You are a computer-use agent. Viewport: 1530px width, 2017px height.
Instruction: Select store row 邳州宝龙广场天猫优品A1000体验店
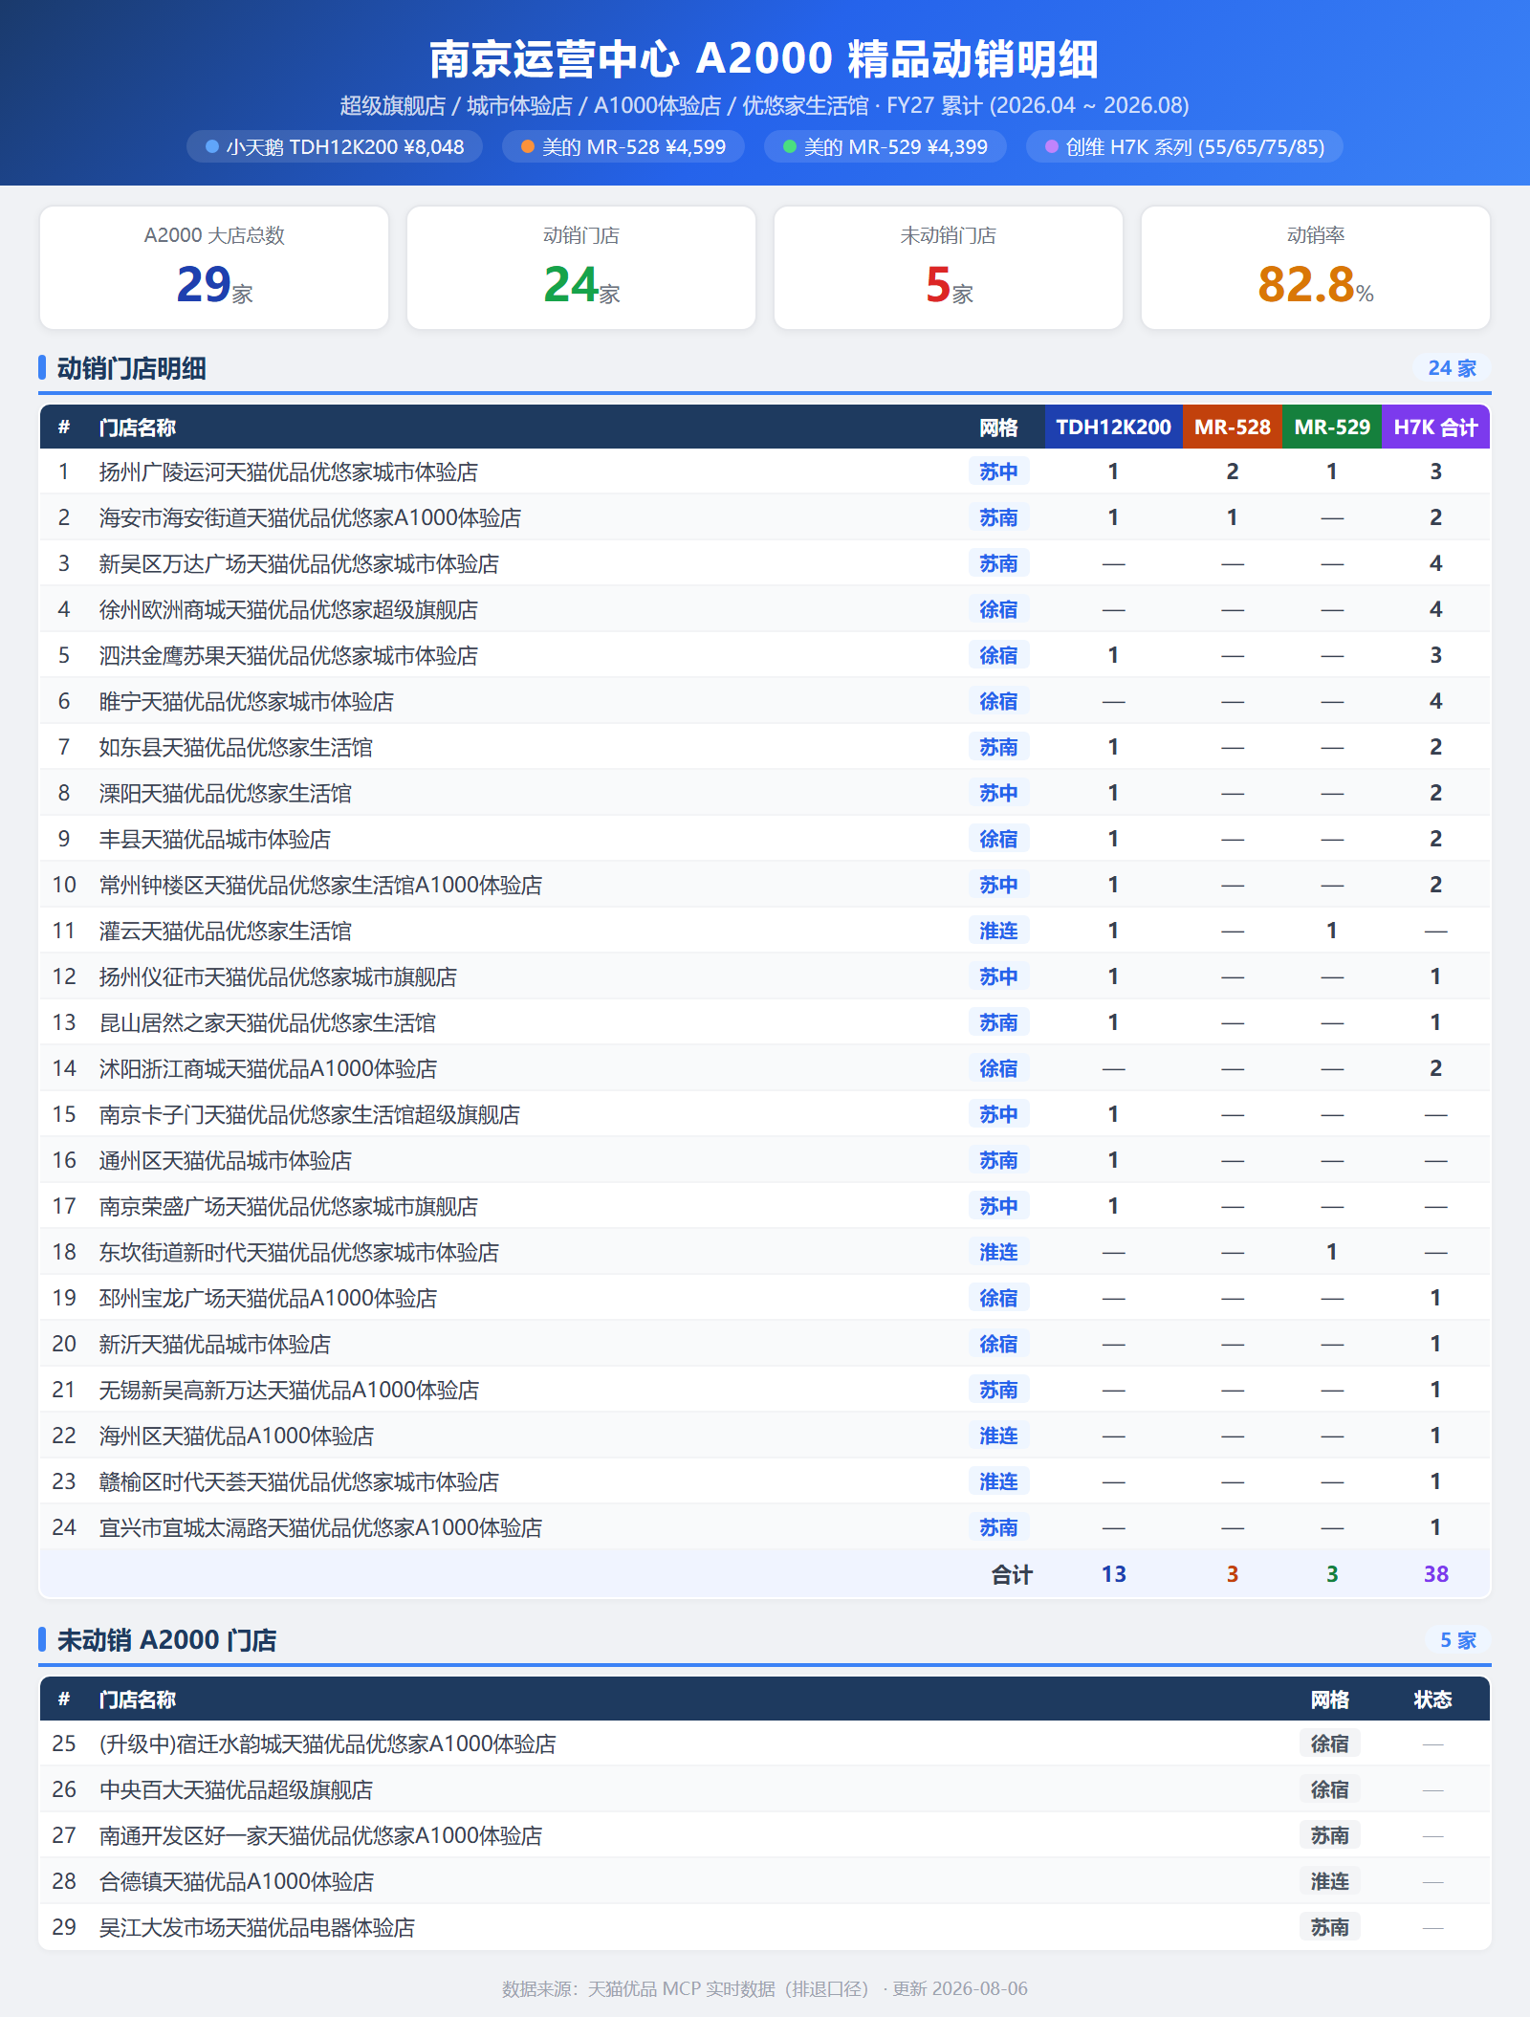click(765, 1298)
